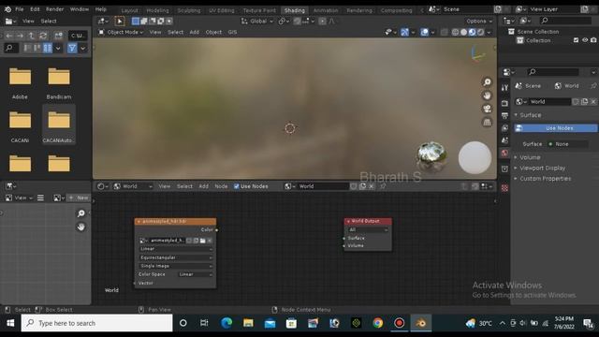Viewport: 599px width, 337px height.
Task: Refresh the file browser list
Action: click(43, 36)
